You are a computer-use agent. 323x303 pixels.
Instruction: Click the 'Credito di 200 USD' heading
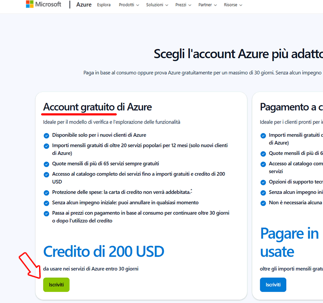pos(104,251)
